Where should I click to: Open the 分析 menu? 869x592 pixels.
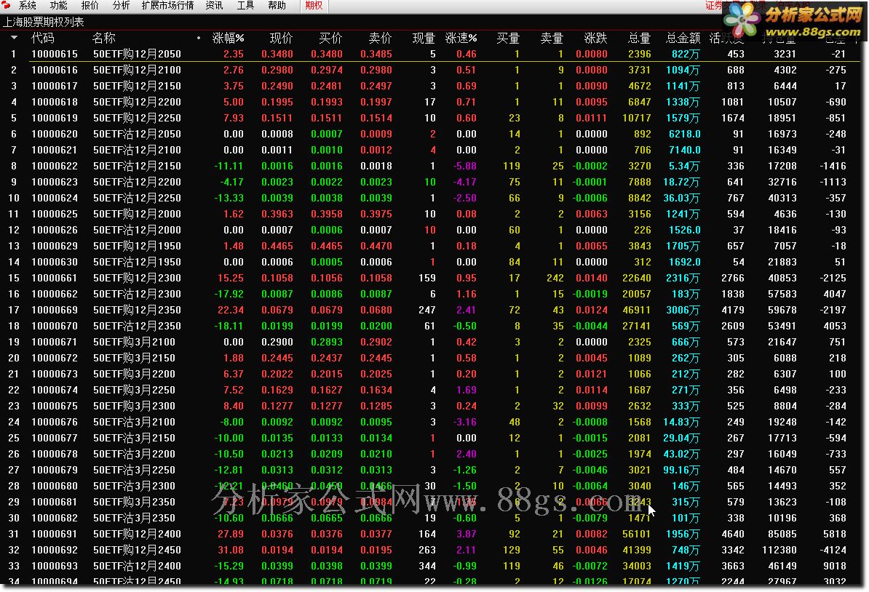click(121, 6)
